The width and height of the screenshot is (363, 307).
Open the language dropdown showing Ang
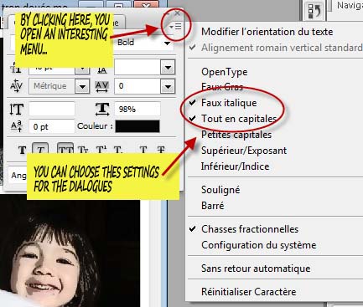[x=18, y=176]
